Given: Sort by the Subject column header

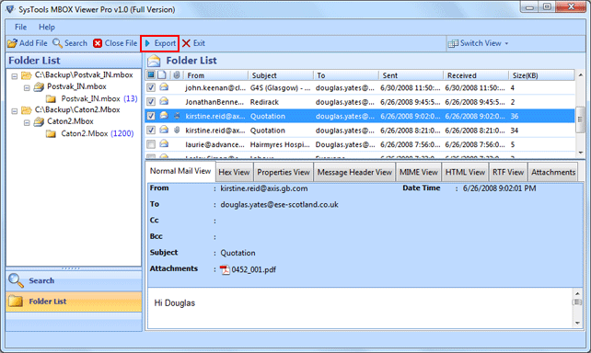Looking at the screenshot, I should 281,75.
